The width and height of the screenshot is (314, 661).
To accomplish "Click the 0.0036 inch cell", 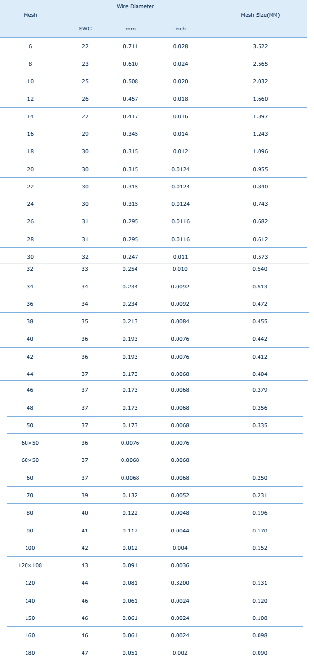I will click(x=180, y=566).
